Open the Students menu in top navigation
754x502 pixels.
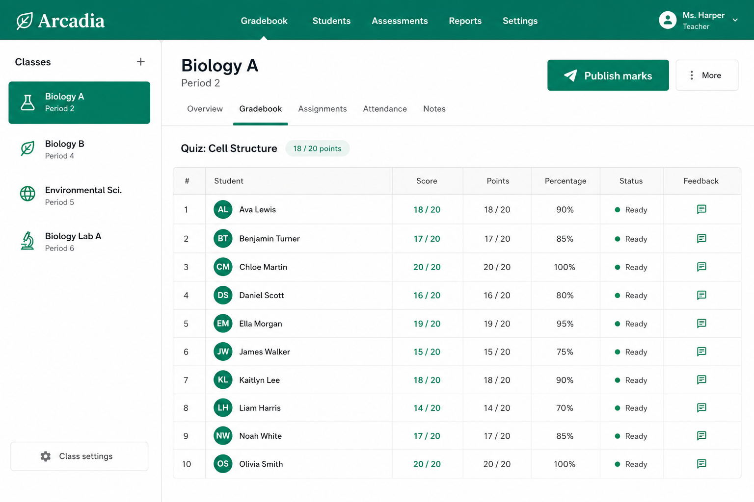tap(331, 21)
